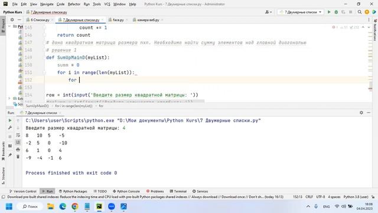Toggle soft-wrap in the Run console

click(x=18, y=135)
